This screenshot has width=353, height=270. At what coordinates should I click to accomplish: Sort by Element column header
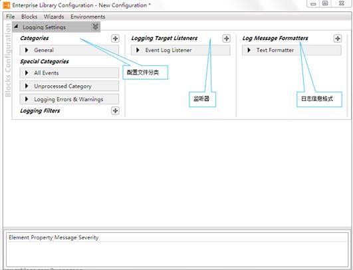19,237
